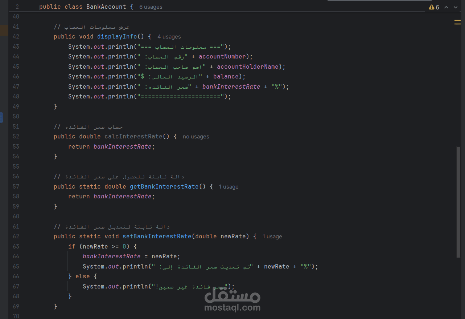The image size is (465, 319).
Task: Open the warnings indicator showing 6 problems
Action: coord(434,7)
